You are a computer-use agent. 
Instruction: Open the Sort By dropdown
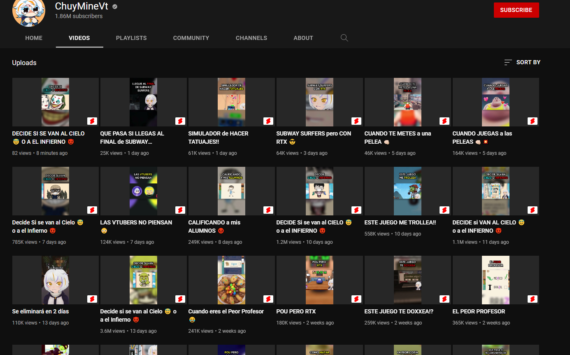(522, 62)
